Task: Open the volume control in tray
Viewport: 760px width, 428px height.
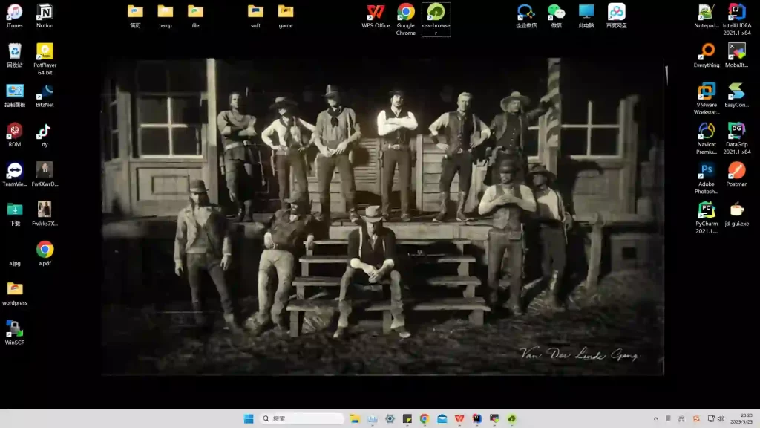Action: pyautogui.click(x=721, y=418)
